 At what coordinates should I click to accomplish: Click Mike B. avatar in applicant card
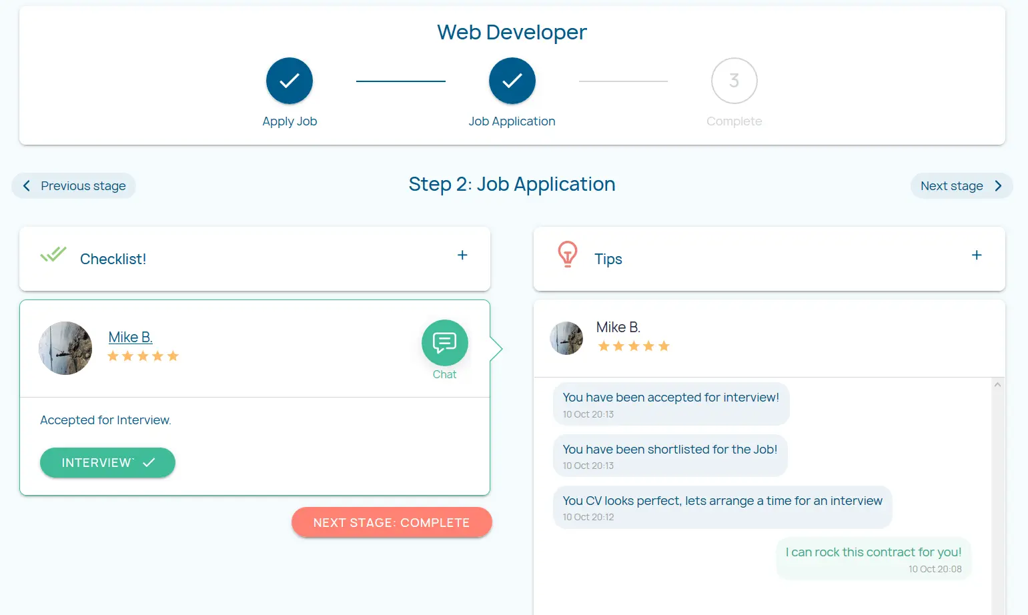[x=65, y=348]
